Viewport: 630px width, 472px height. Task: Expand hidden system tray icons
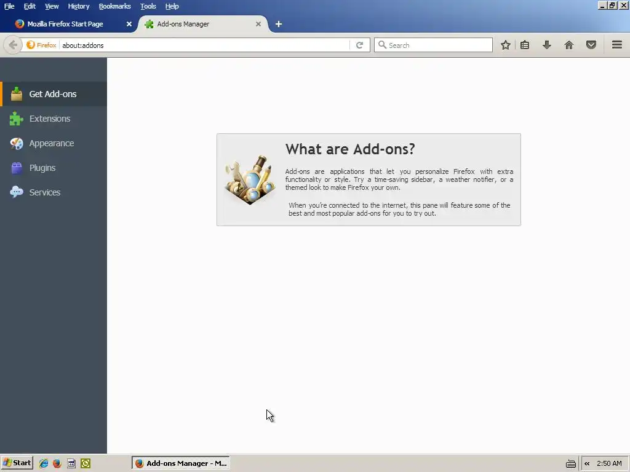(587, 463)
